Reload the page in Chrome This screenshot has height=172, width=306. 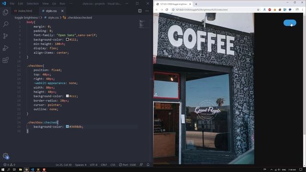167,10
